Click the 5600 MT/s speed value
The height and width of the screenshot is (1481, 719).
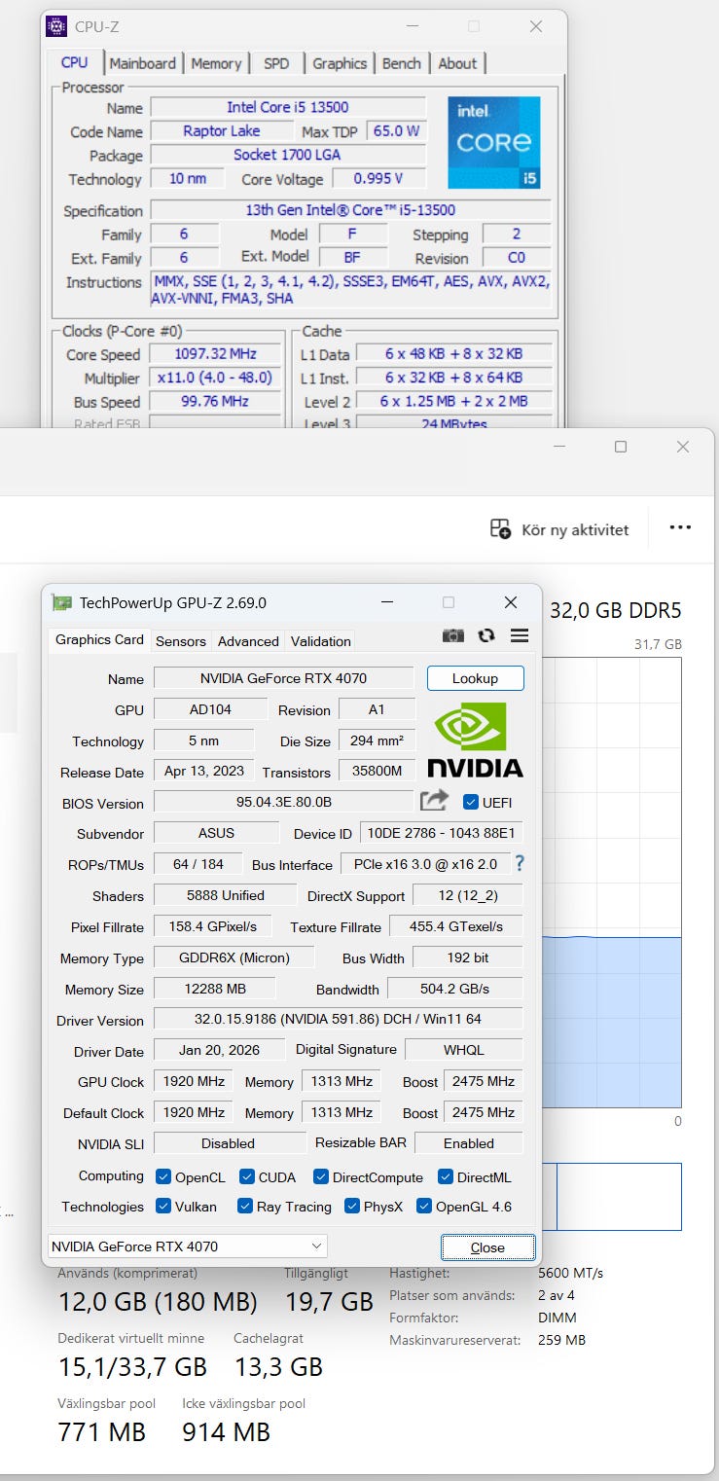pyautogui.click(x=570, y=1273)
